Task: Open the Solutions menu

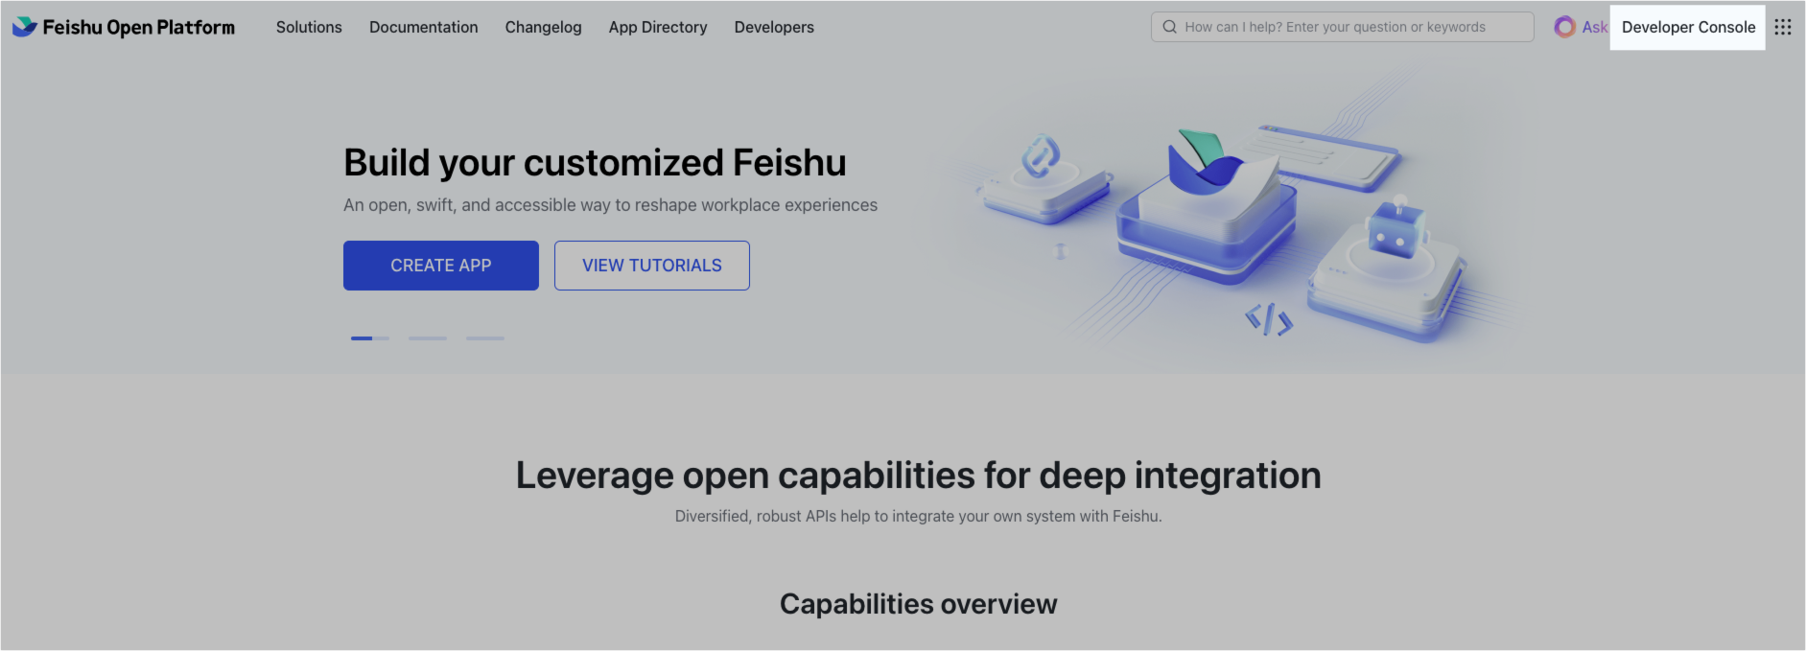Action: pyautogui.click(x=309, y=27)
